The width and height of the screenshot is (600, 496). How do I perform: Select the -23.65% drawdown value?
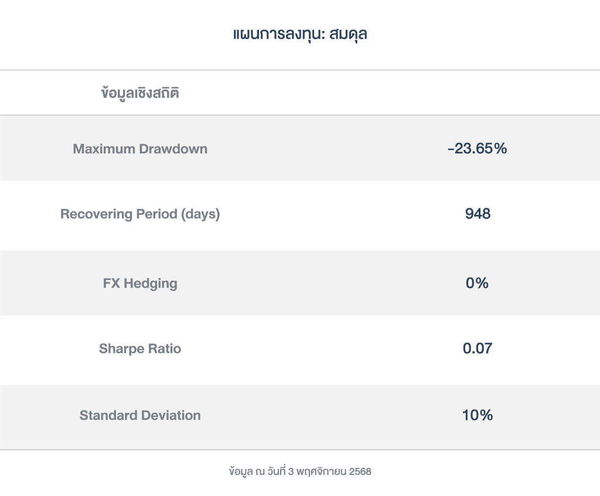click(477, 149)
